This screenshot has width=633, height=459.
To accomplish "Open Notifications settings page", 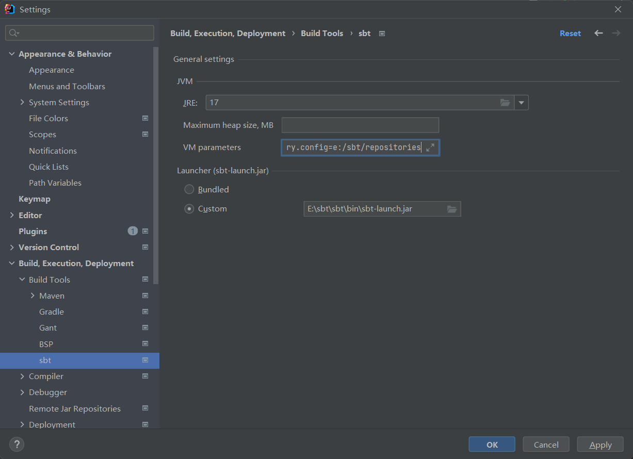I will point(53,151).
